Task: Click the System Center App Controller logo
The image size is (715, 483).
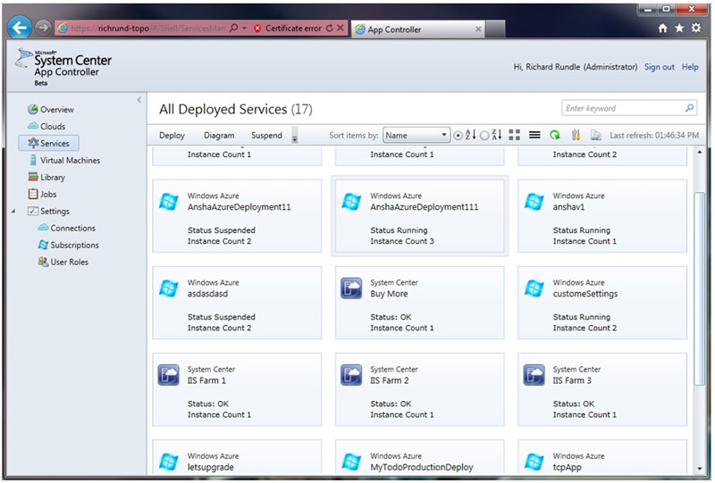Action: pos(63,67)
